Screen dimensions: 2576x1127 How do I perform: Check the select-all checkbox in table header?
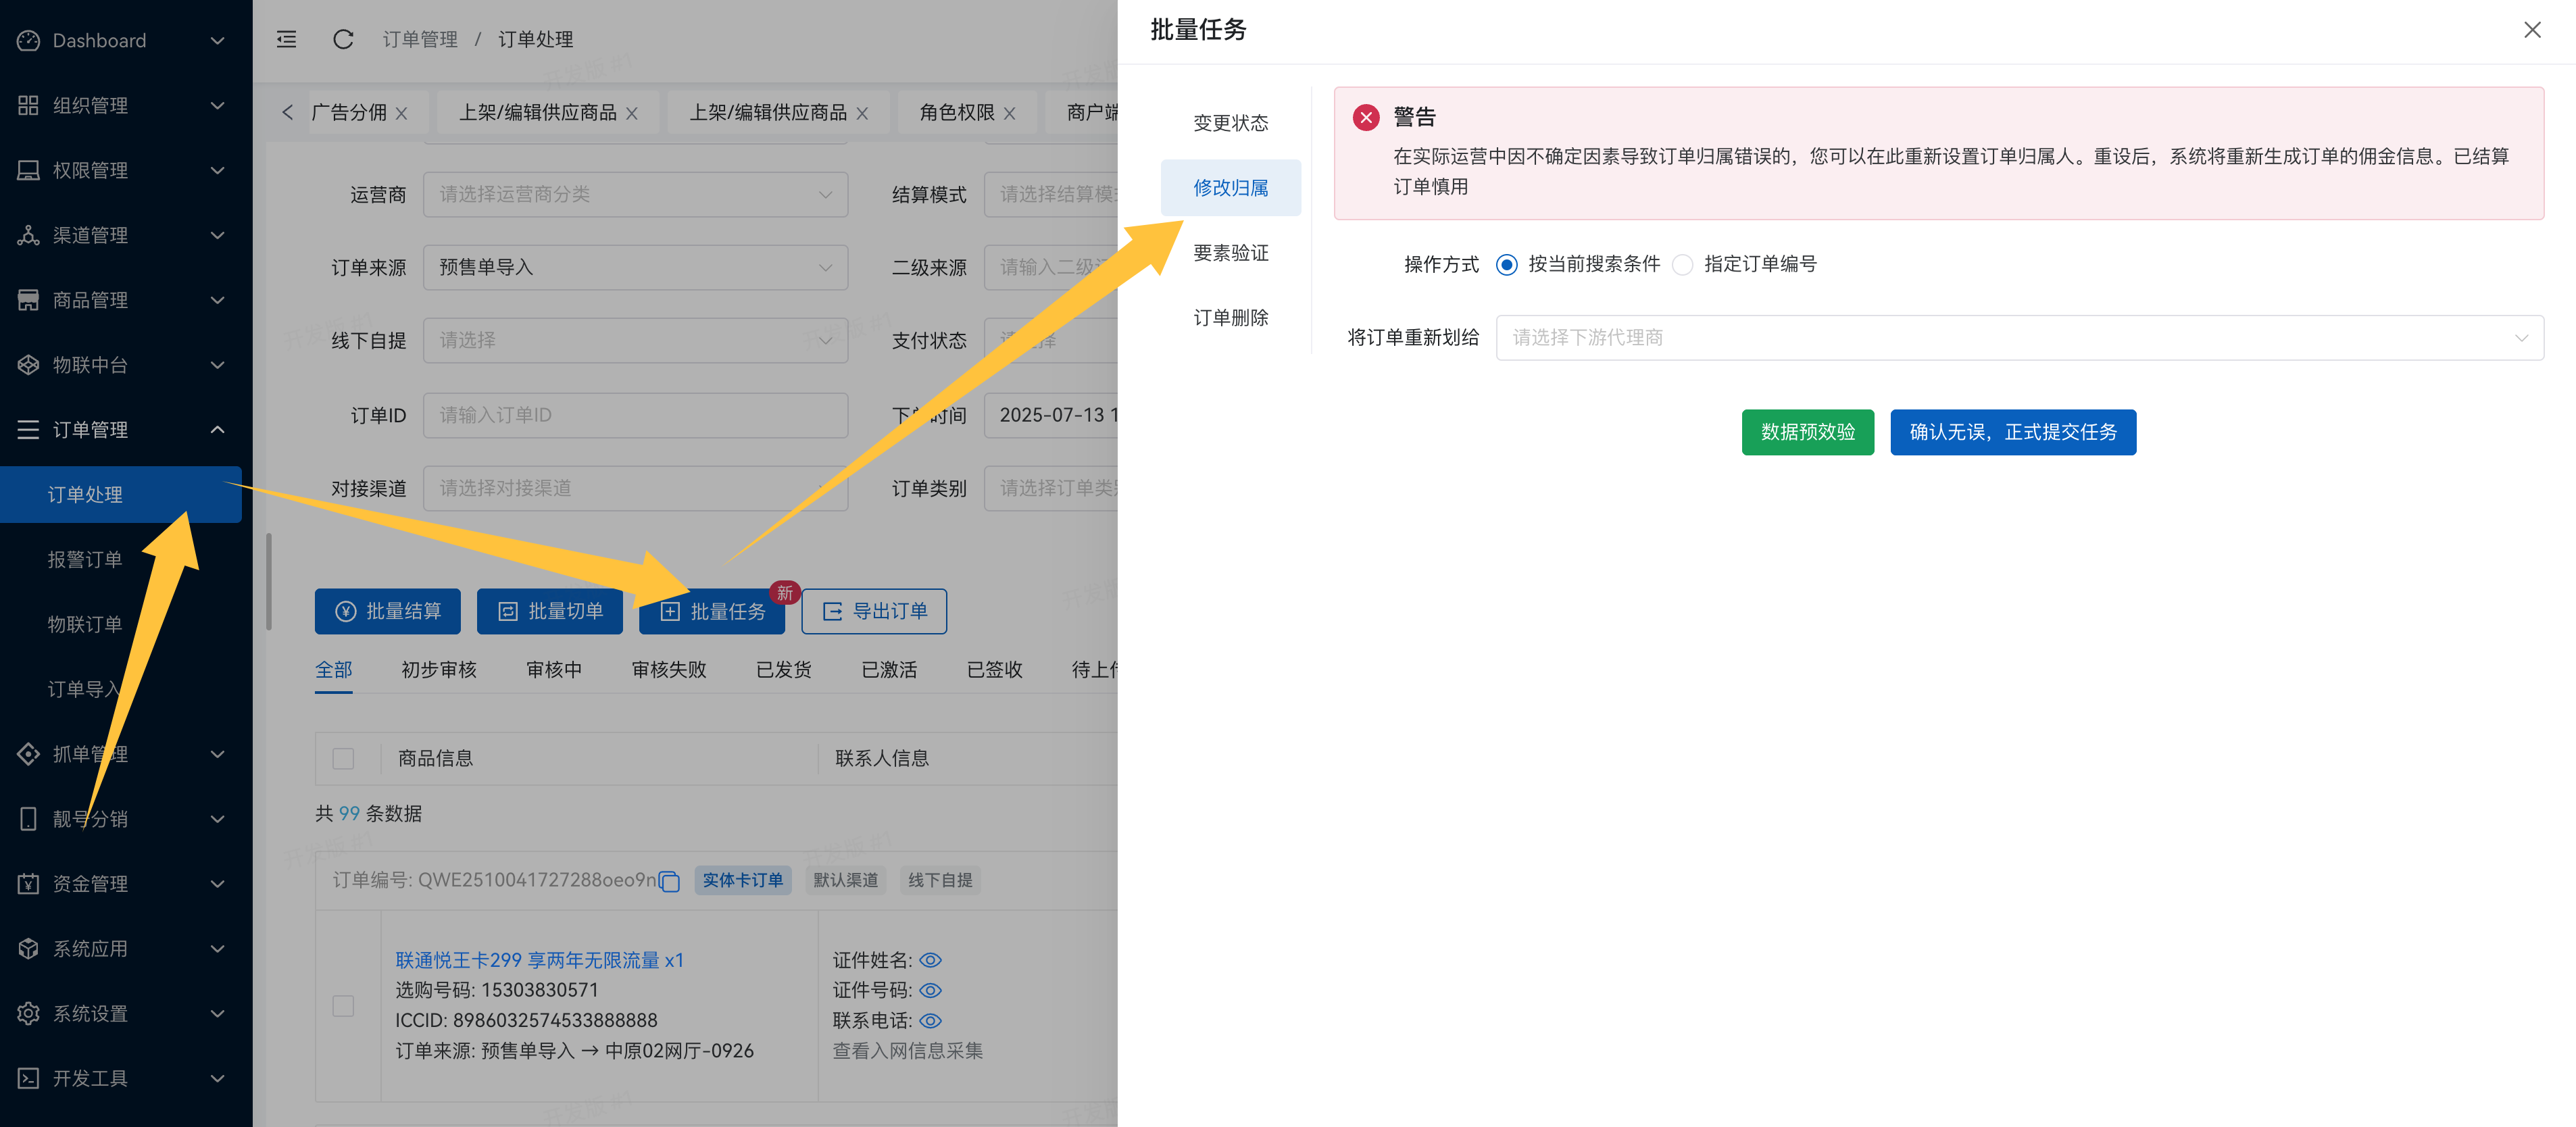[343, 759]
